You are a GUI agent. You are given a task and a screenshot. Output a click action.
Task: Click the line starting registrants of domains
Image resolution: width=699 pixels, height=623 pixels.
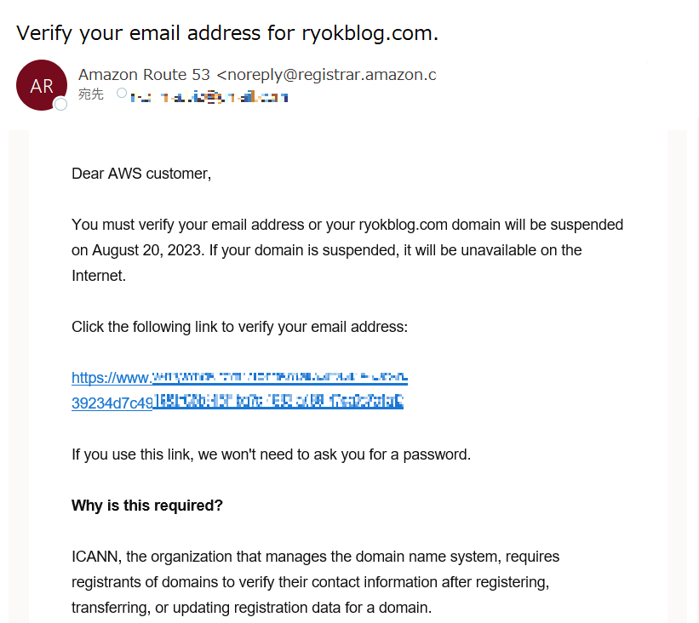pyautogui.click(x=310, y=582)
